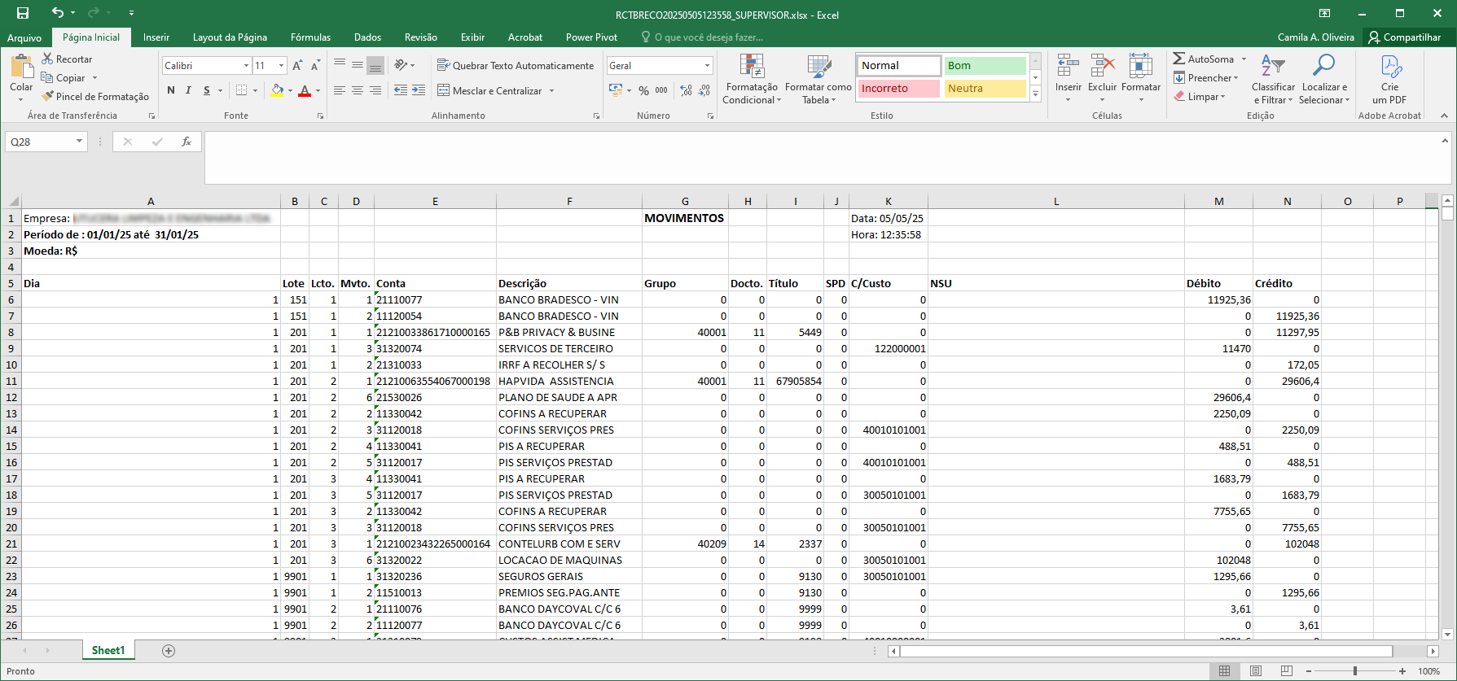
Task: Center text horizontally
Action: pos(358,90)
